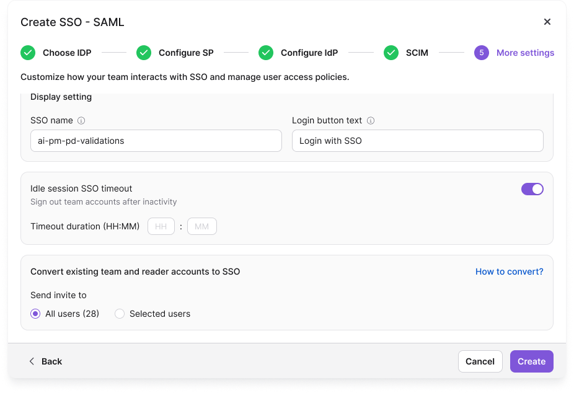
Task: Go to Choose IDP step
Action: (x=67, y=53)
